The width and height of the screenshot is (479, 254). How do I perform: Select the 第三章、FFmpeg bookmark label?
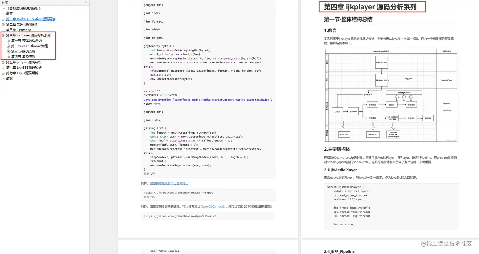point(19,30)
